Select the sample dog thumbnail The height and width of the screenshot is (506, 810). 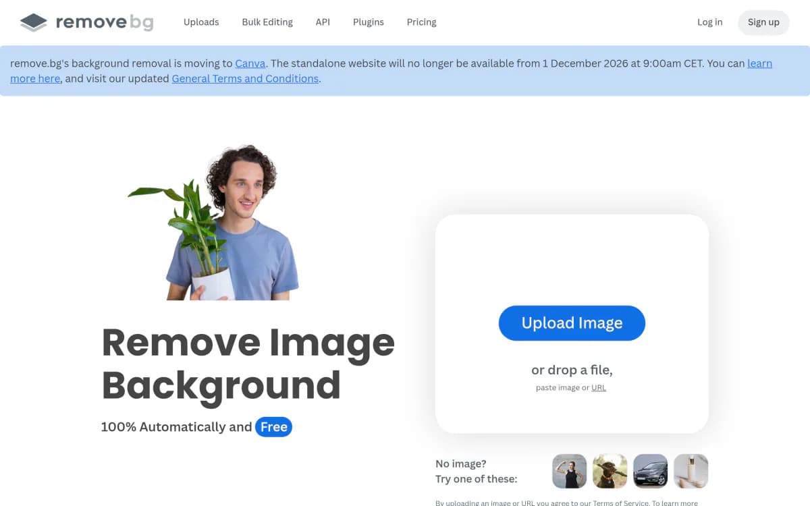tap(610, 471)
